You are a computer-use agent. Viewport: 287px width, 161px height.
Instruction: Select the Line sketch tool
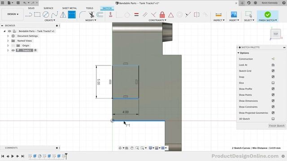pos(29,15)
